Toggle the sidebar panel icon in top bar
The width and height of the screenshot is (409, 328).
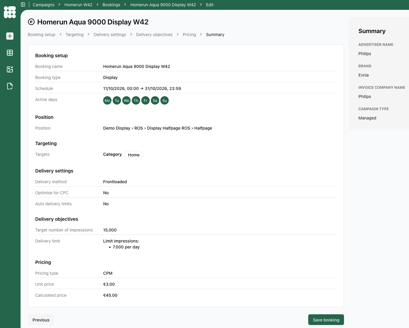click(23, 4)
